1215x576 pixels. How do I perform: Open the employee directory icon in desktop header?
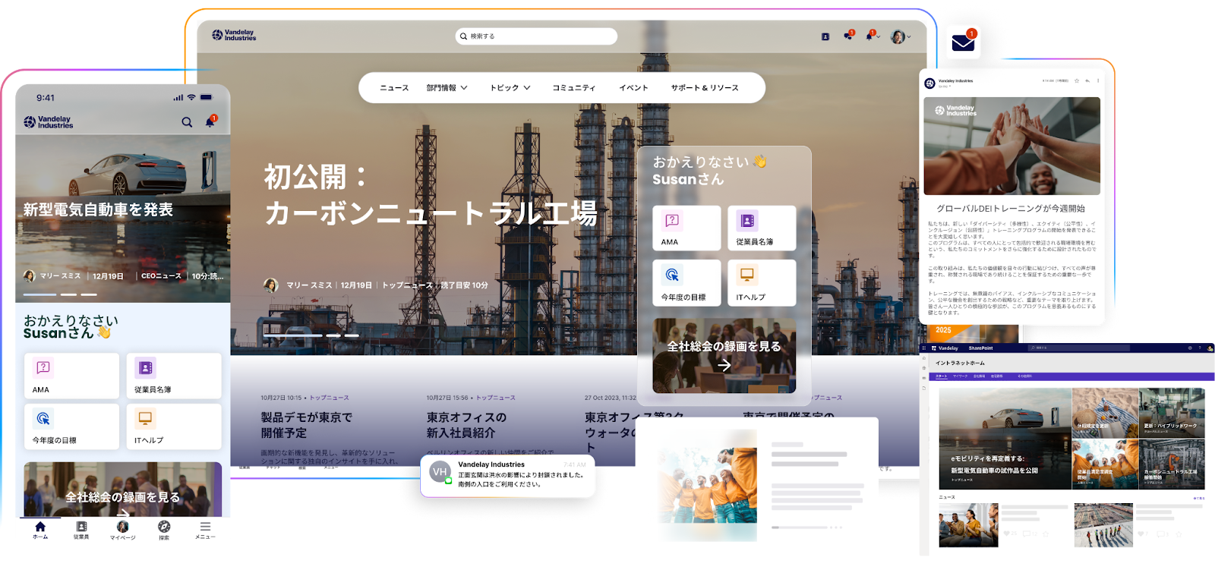825,36
